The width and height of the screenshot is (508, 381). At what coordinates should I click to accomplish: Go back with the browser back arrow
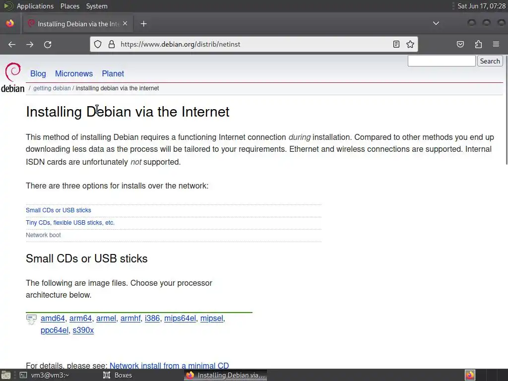click(12, 44)
